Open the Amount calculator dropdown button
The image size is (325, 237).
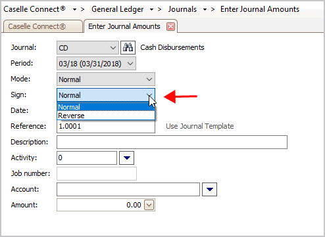[x=149, y=205]
